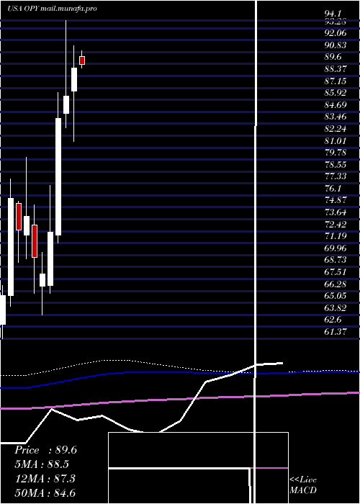Select the 81.01 price level label
360x504 pixels.
click(336, 141)
